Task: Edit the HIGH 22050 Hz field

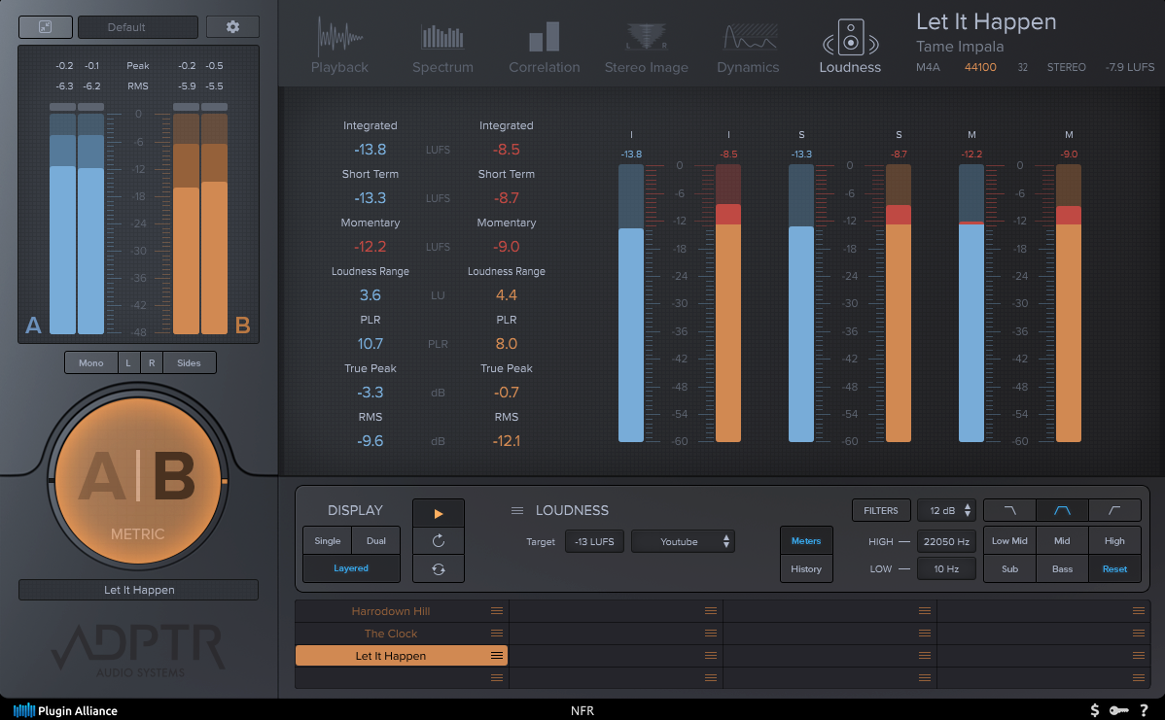Action: 946,541
